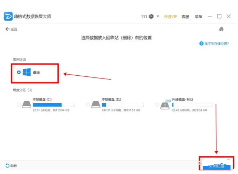Click the 开通VIP link

point(170,17)
